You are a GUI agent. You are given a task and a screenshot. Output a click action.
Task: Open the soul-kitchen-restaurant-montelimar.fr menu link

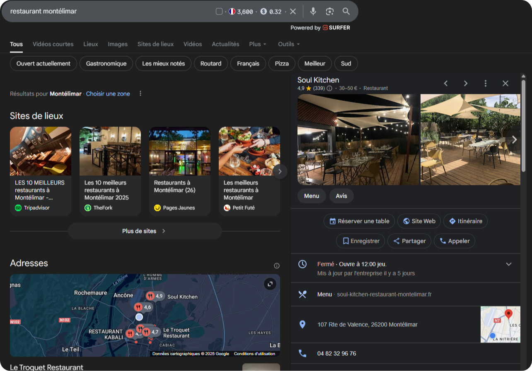[x=384, y=294]
